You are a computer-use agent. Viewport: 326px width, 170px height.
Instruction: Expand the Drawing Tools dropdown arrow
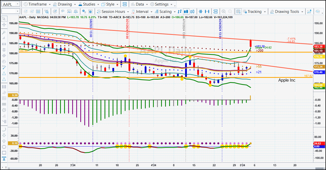[x=302, y=12]
